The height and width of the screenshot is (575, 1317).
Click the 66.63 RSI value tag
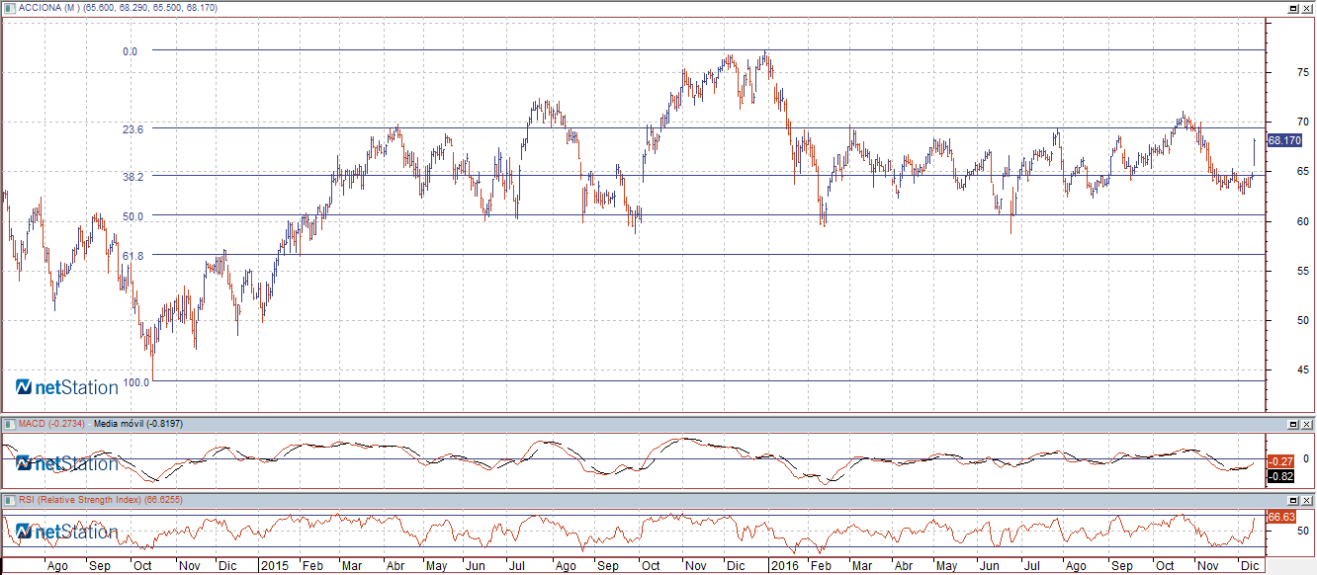[1281, 517]
